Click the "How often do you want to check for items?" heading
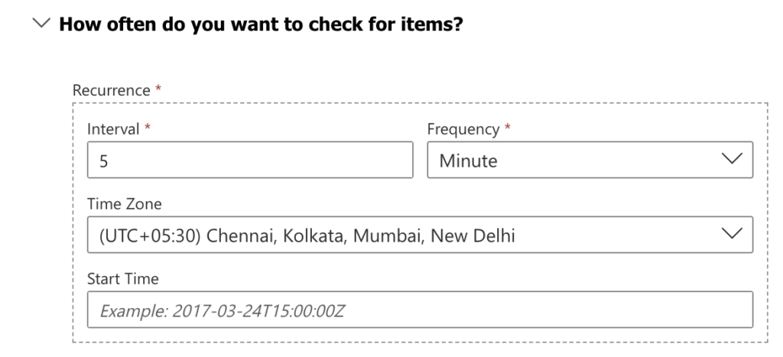The width and height of the screenshot is (783, 357). pos(261,24)
